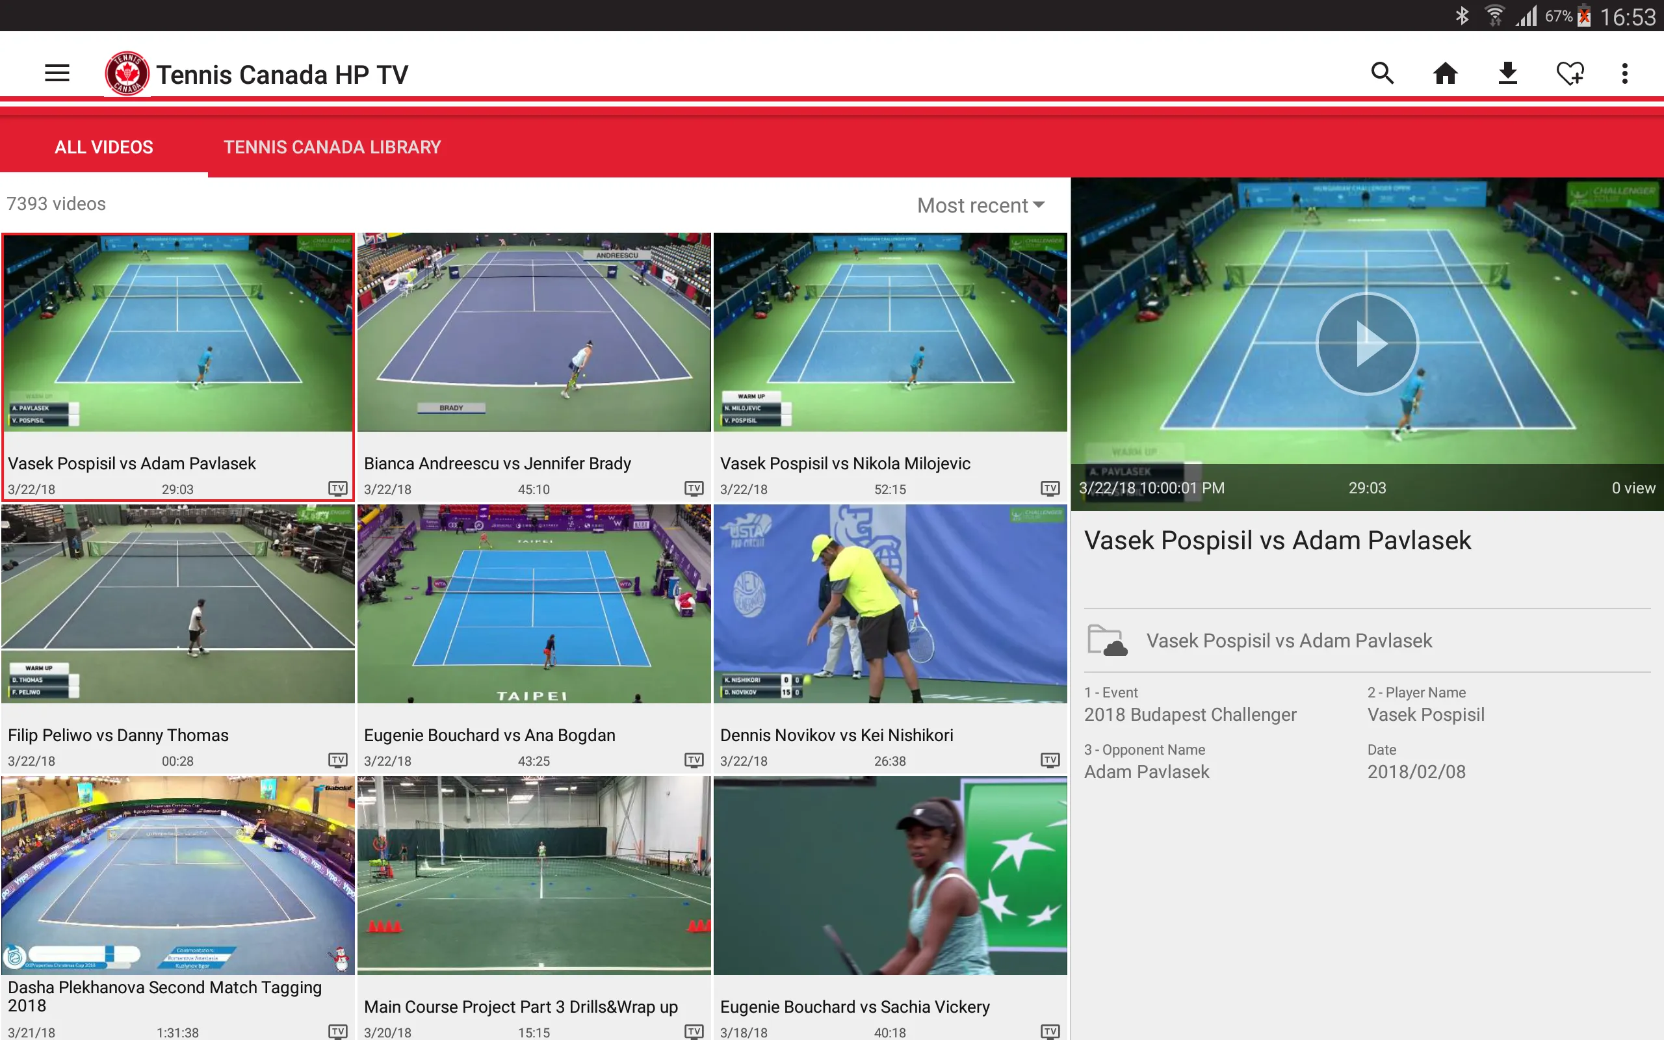Open Eugenie Bouchard vs Ana Bogdan thumbnail
The height and width of the screenshot is (1040, 1664).
pos(534,604)
